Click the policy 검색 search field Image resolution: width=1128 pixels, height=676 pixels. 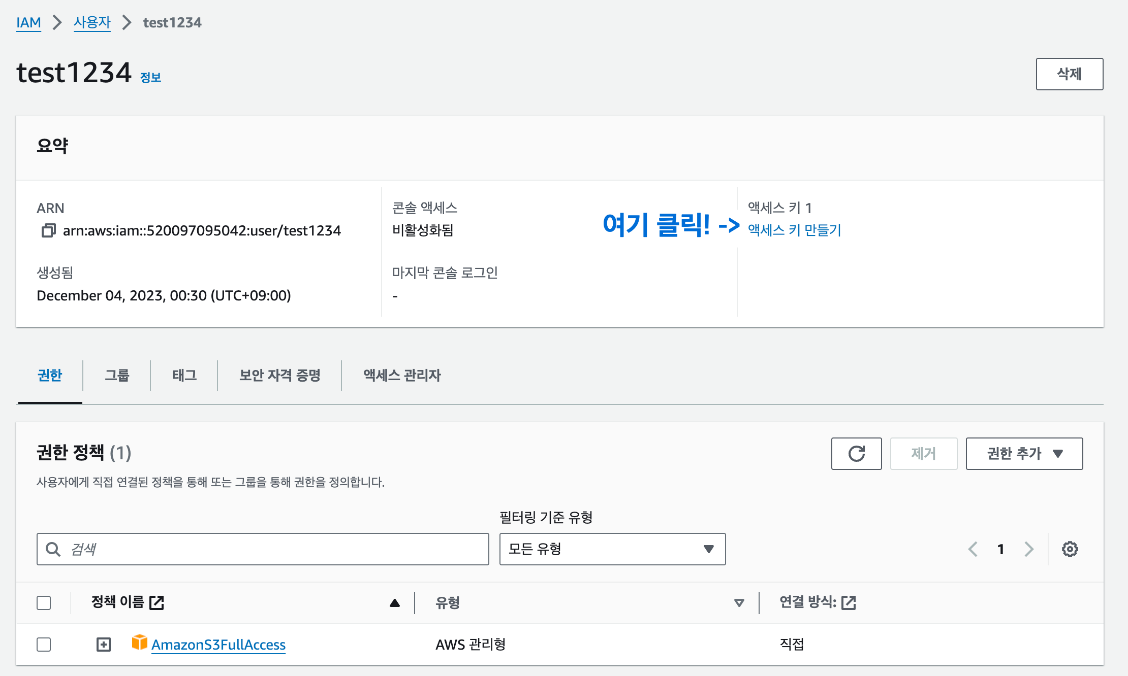coord(263,549)
